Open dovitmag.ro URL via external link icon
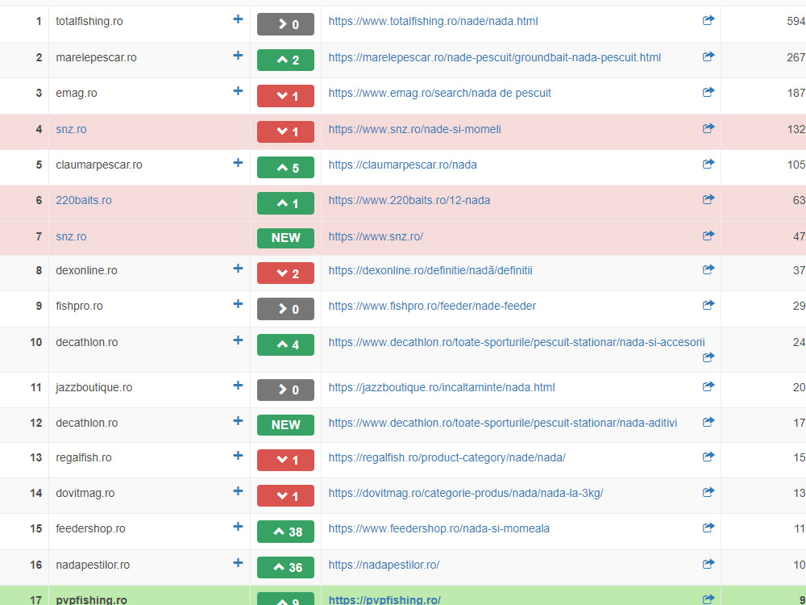Image resolution: width=806 pixels, height=605 pixels. [708, 492]
